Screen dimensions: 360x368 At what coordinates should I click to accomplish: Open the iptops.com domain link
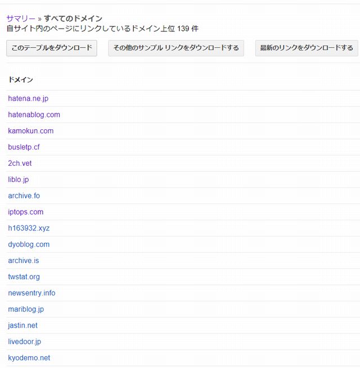pos(26,212)
